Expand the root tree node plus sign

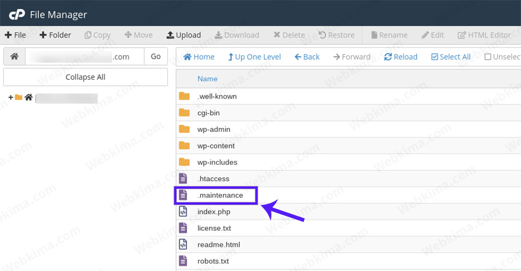[x=10, y=97]
